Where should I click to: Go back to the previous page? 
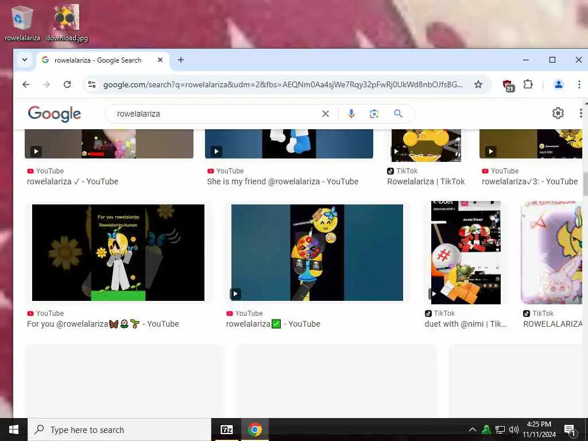[26, 84]
